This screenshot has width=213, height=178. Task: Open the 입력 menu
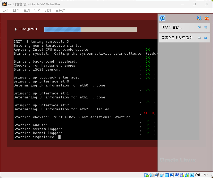[37, 10]
